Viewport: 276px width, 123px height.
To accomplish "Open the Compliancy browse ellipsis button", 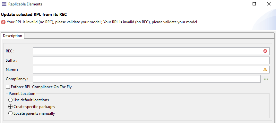I will (x=266, y=79).
